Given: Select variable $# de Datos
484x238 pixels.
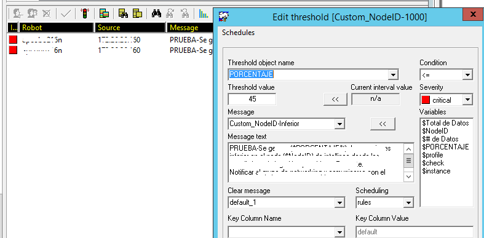Looking at the screenshot, I should pyautogui.click(x=440, y=139).
